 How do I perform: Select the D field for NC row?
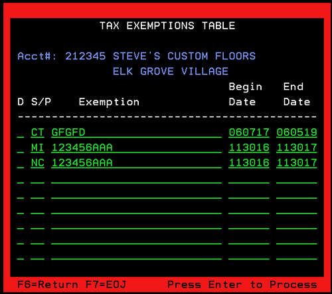pyautogui.click(x=21, y=163)
